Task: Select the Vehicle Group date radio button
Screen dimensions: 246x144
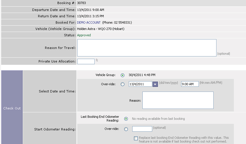Action: pos(122,75)
